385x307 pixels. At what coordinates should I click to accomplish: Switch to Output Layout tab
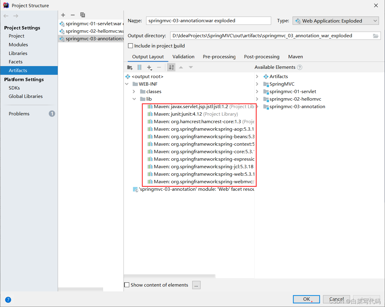(x=148, y=57)
